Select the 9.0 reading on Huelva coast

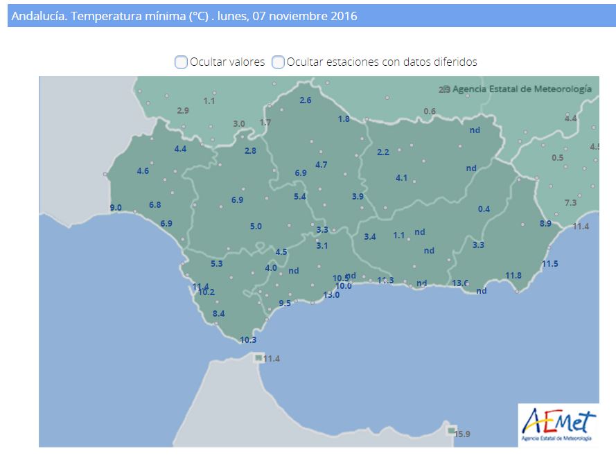(116, 208)
